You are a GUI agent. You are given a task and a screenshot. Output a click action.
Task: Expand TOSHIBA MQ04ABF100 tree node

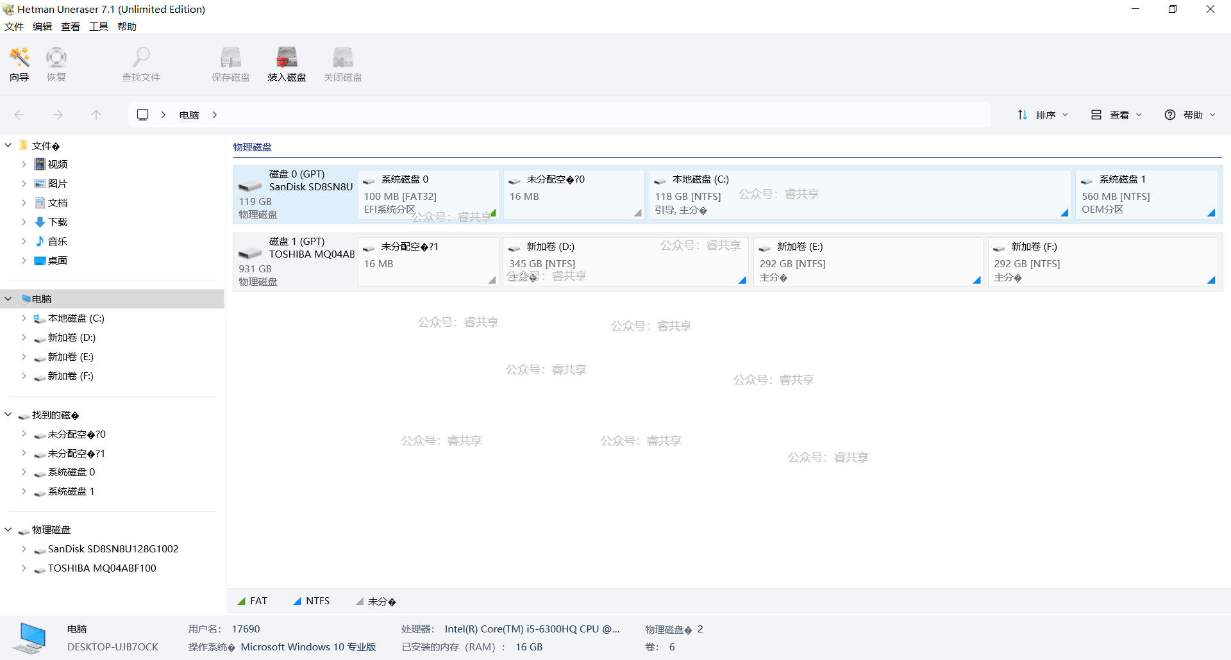(x=24, y=568)
